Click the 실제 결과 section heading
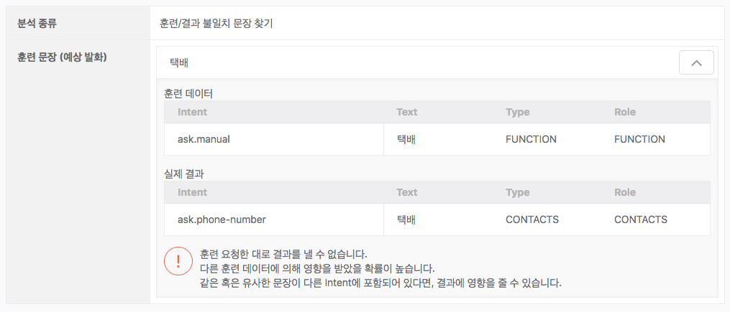The width and height of the screenshot is (730, 312). pyautogui.click(x=185, y=174)
